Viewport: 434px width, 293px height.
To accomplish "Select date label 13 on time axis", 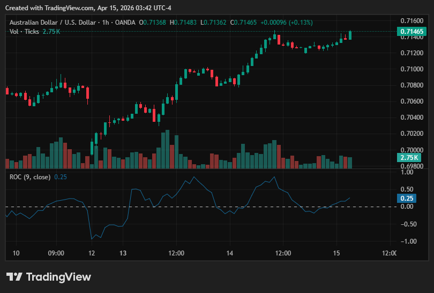I will (x=123, y=253).
